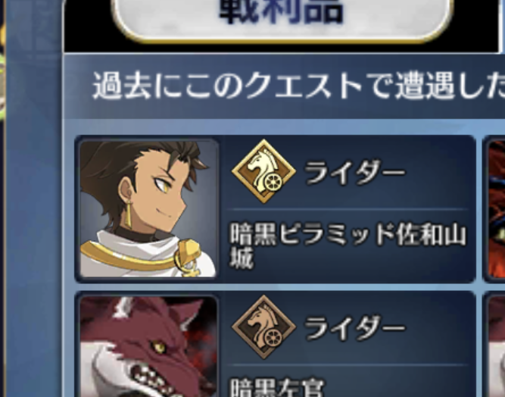Select the red wolf enemy portrait
Image resolution: width=505 pixels, height=397 pixels.
148,346
